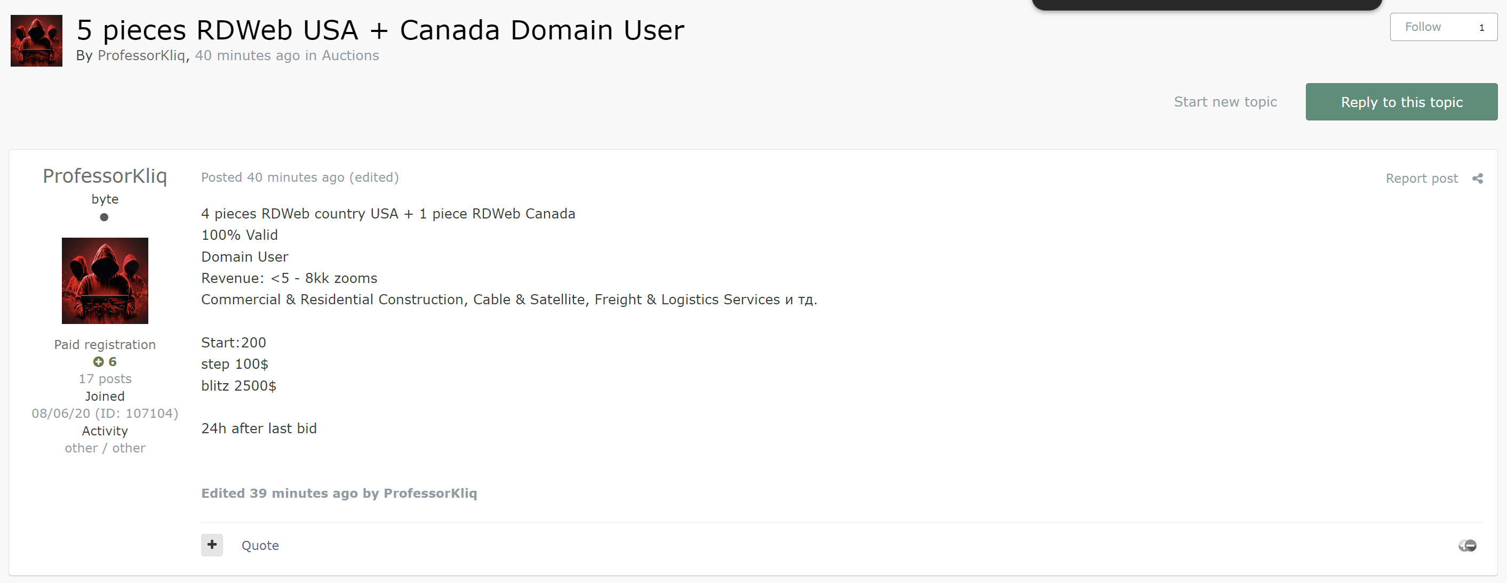Click the grey status dot under byte
The image size is (1507, 583).
tap(104, 217)
